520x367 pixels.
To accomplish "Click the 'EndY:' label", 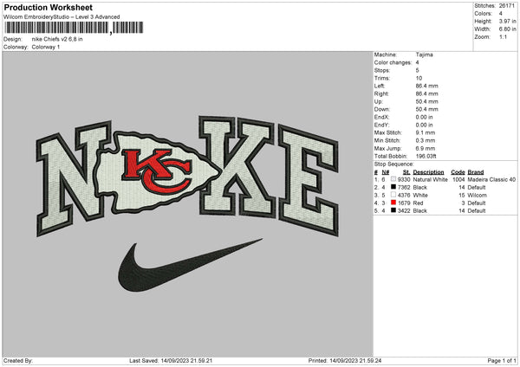I will click(x=381, y=125).
